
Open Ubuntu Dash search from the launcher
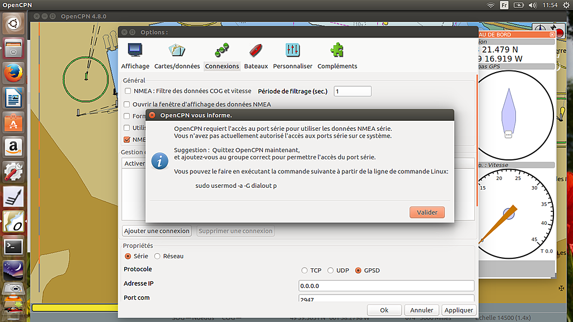pos(13,23)
